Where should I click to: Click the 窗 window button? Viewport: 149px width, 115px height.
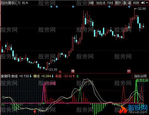pyautogui.click(x=130, y=3)
